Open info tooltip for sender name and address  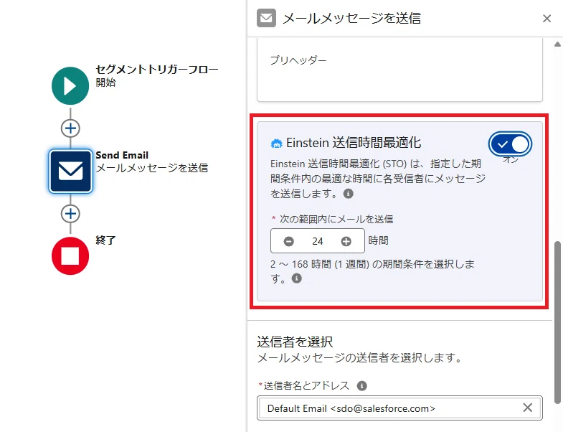[362, 385]
